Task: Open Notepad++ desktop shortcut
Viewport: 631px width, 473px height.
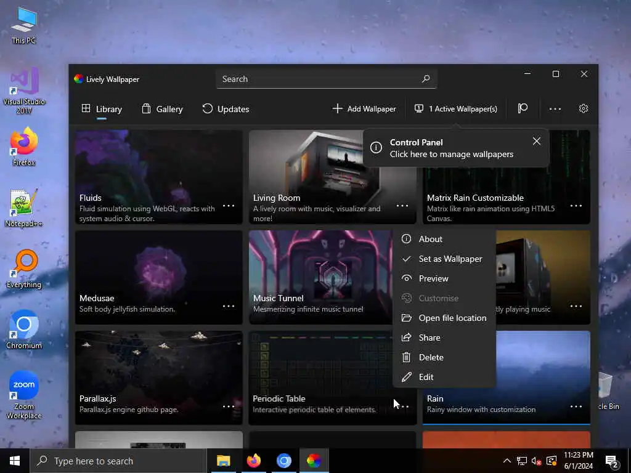Action: (x=24, y=208)
